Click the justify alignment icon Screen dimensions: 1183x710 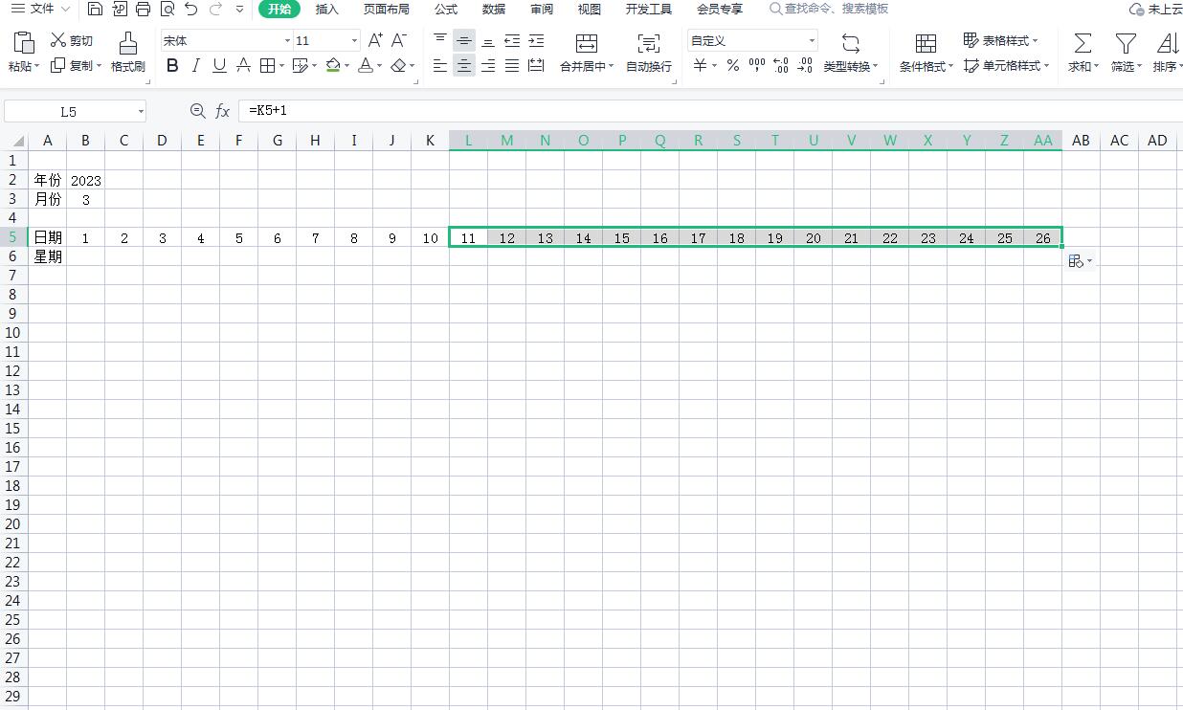[512, 66]
